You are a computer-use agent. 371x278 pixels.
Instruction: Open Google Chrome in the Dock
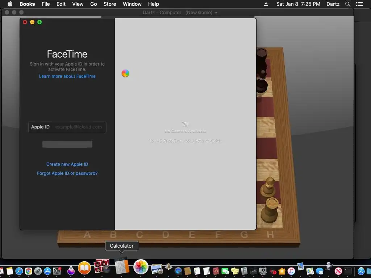point(29,271)
